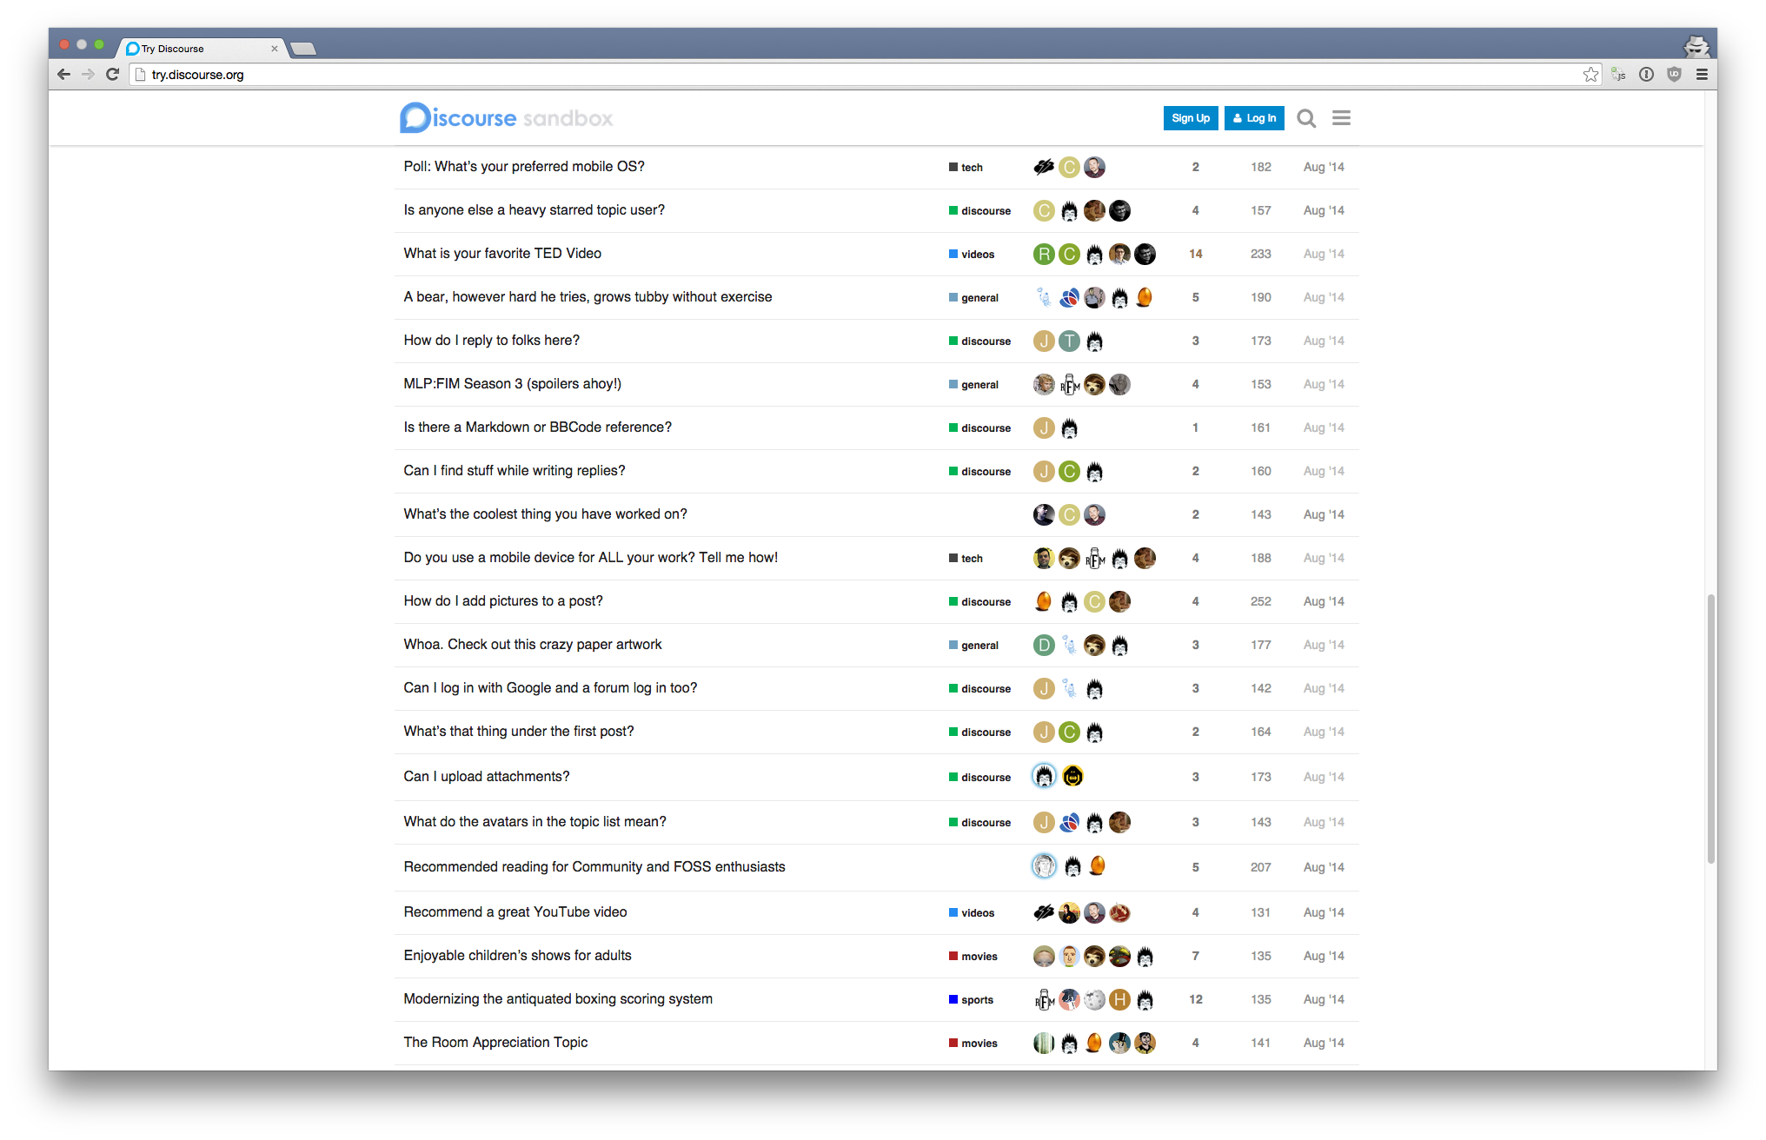Click the orange H avatar in boxing topic

(x=1119, y=999)
